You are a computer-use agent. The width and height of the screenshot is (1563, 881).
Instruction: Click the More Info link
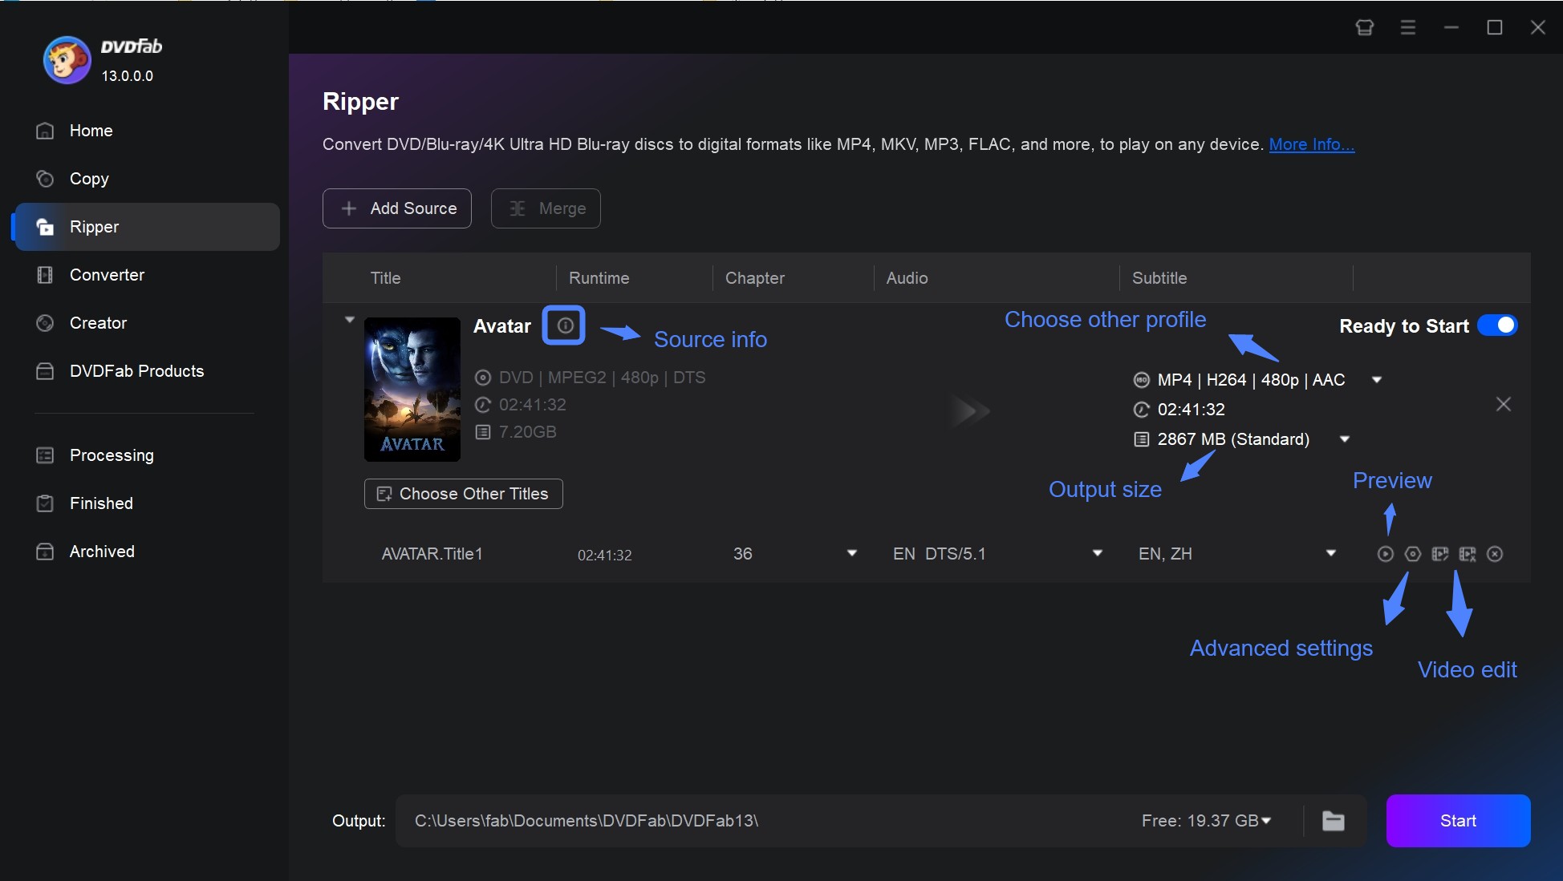pos(1311,143)
